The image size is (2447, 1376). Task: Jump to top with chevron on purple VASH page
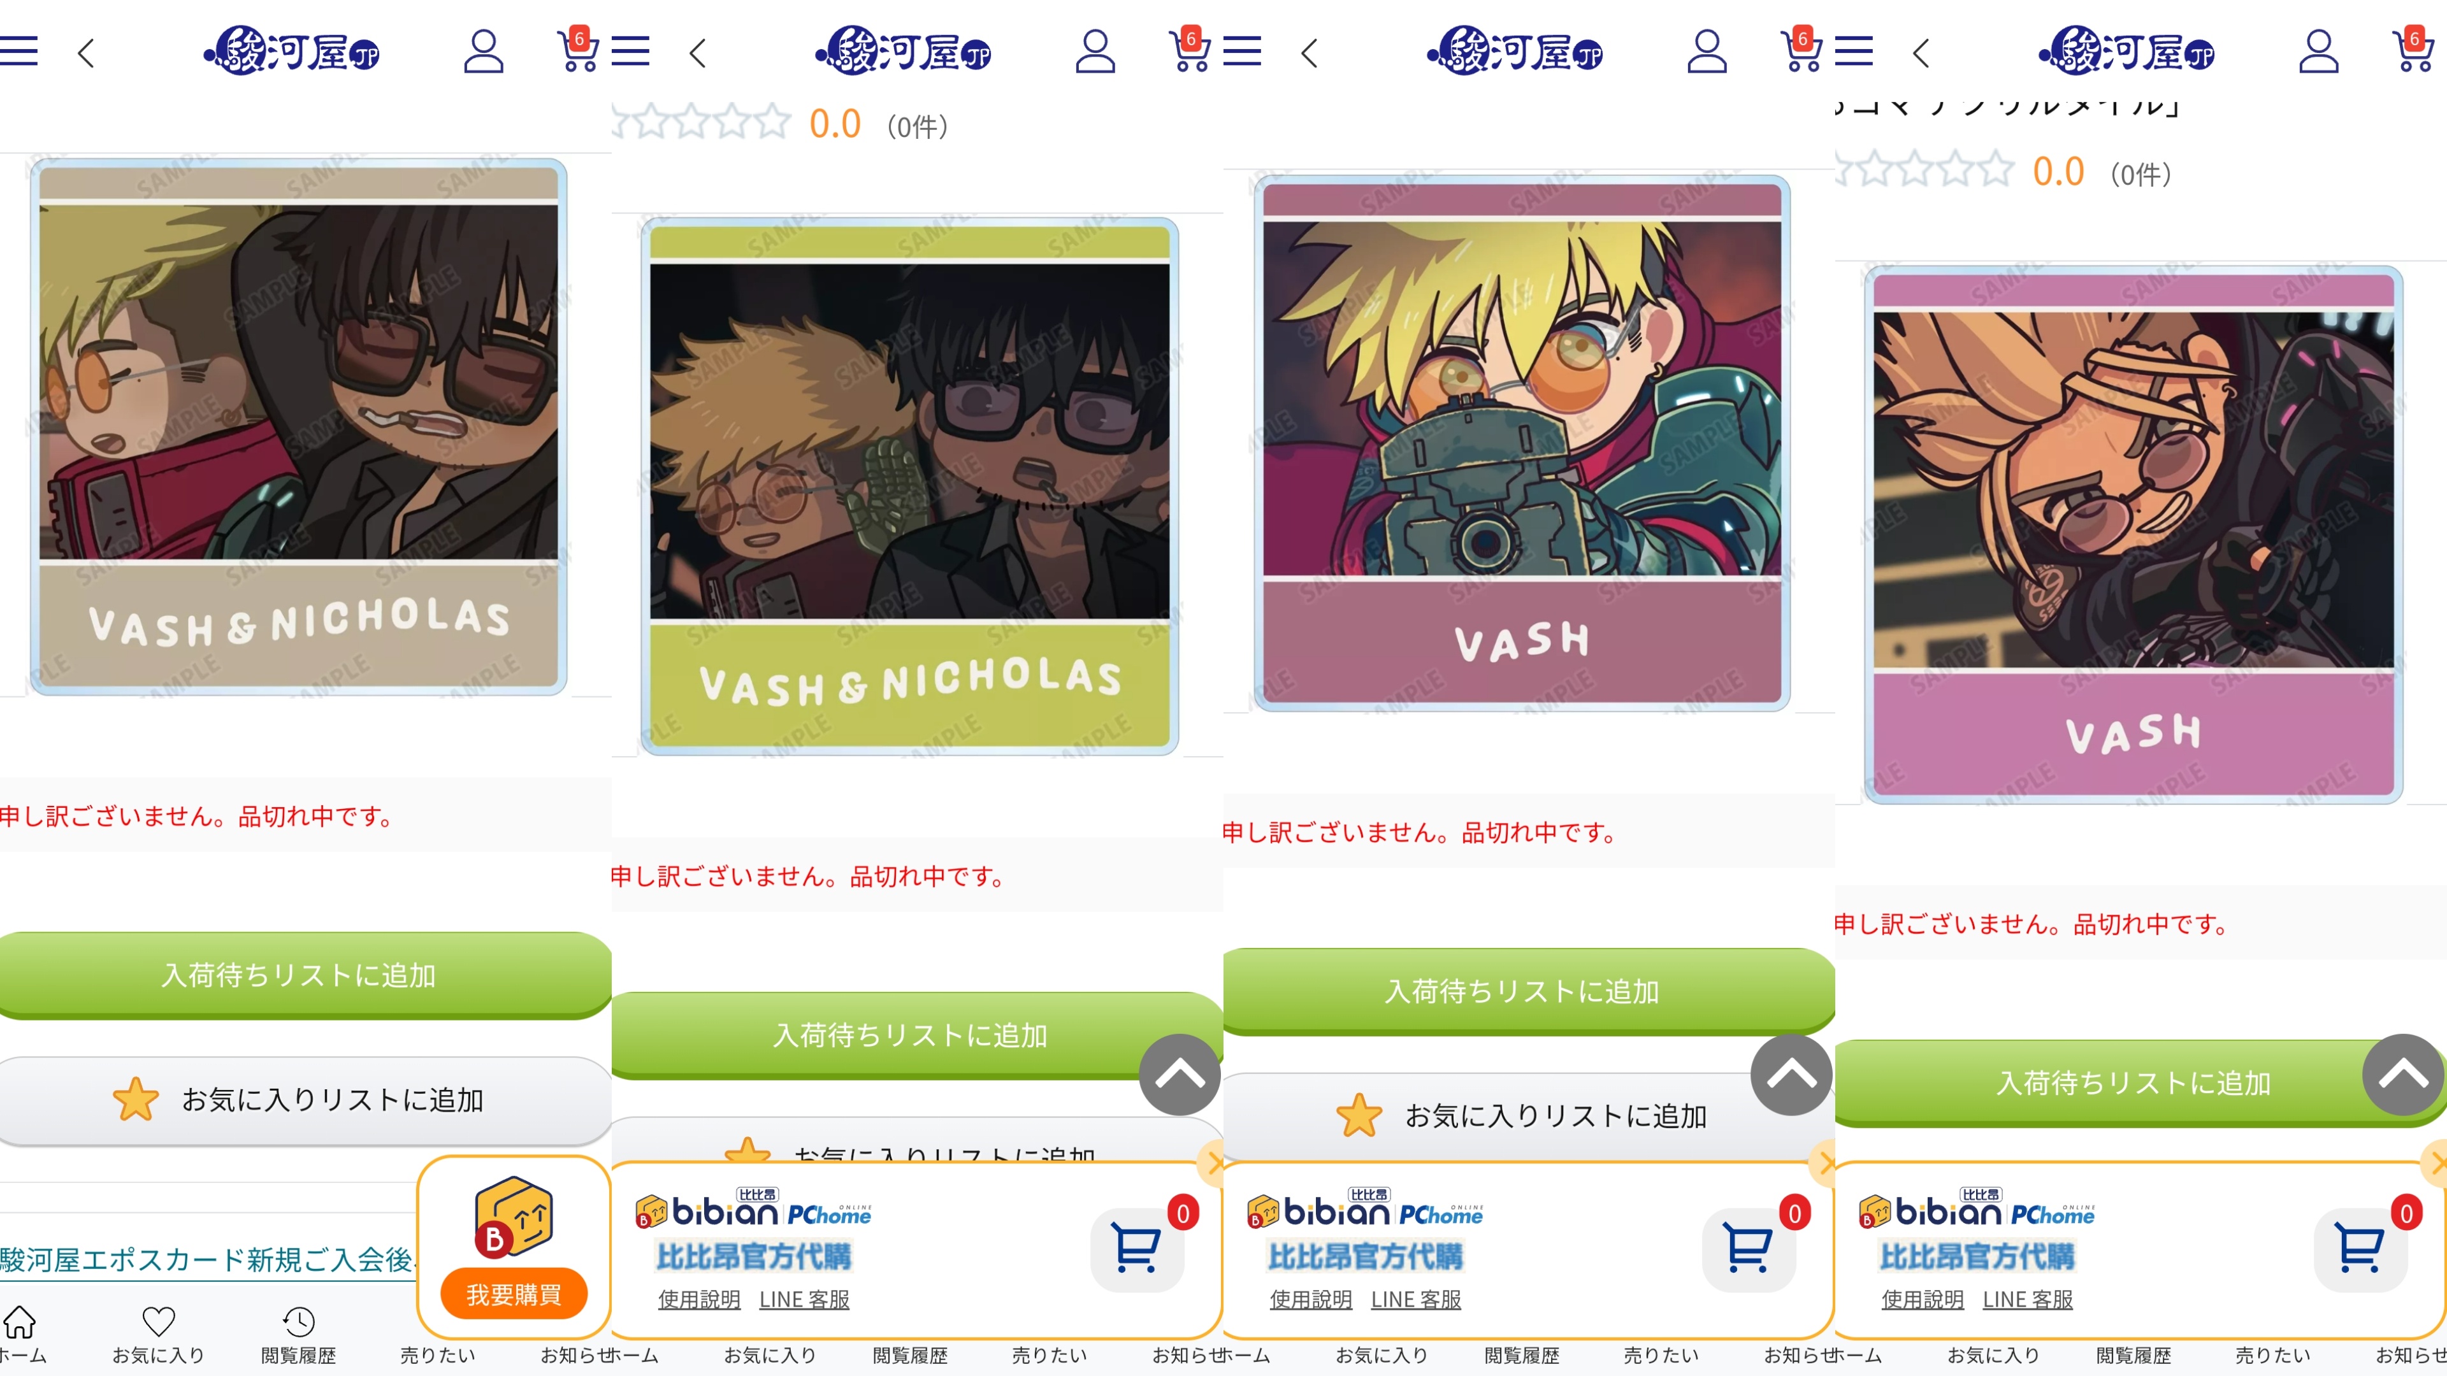(2403, 1075)
